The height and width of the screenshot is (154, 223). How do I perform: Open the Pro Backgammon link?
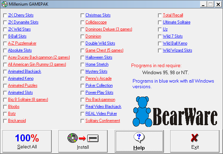pyautogui.click(x=100, y=100)
